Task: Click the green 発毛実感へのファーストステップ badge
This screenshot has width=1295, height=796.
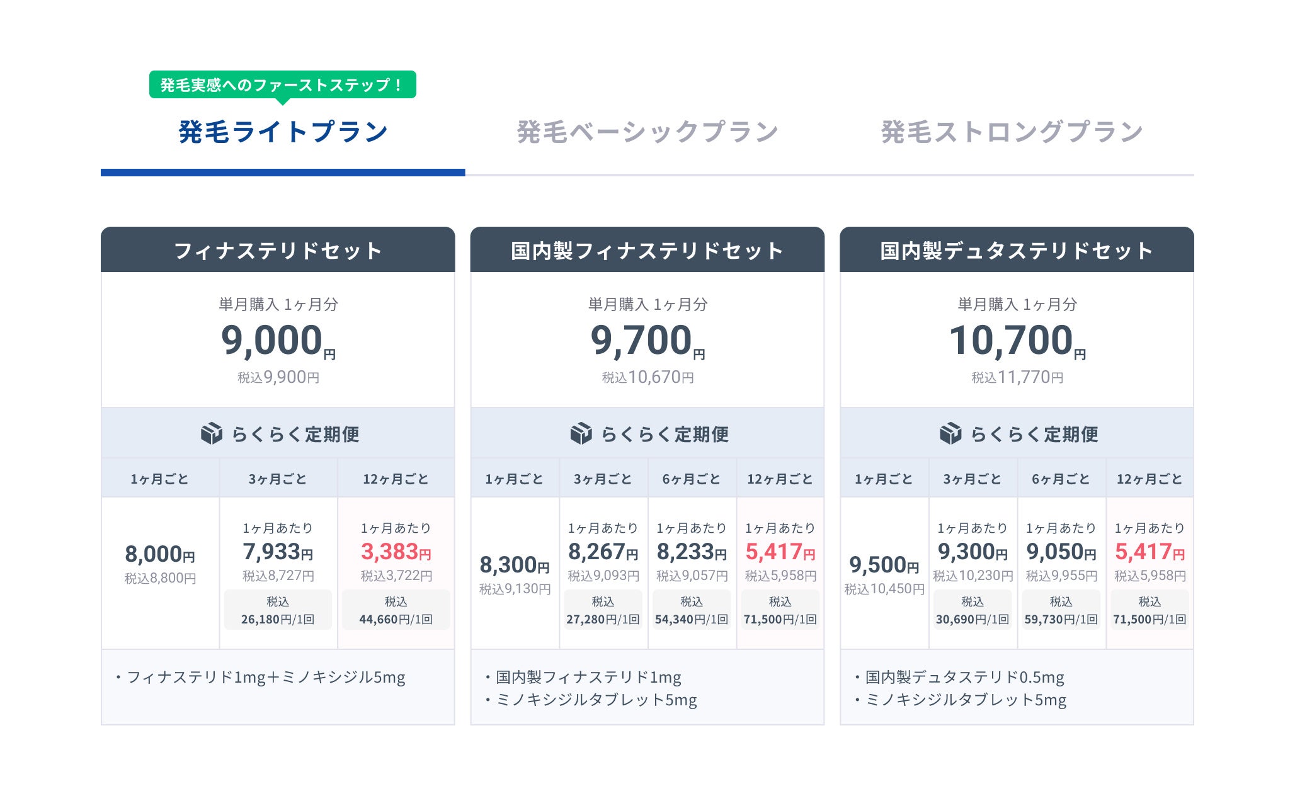Action: (x=282, y=85)
